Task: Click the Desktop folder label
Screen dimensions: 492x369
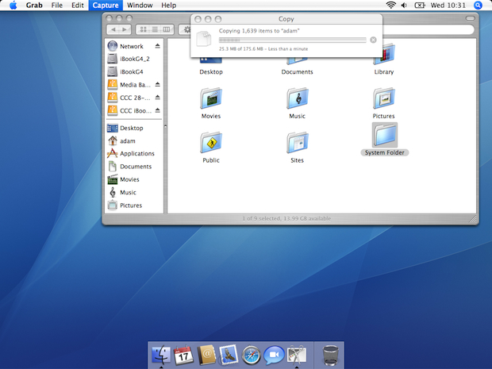Action: pos(211,72)
